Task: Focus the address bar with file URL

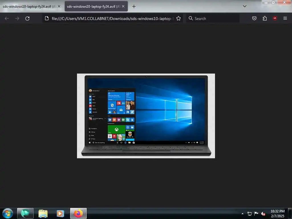Action: [x=113, y=19]
